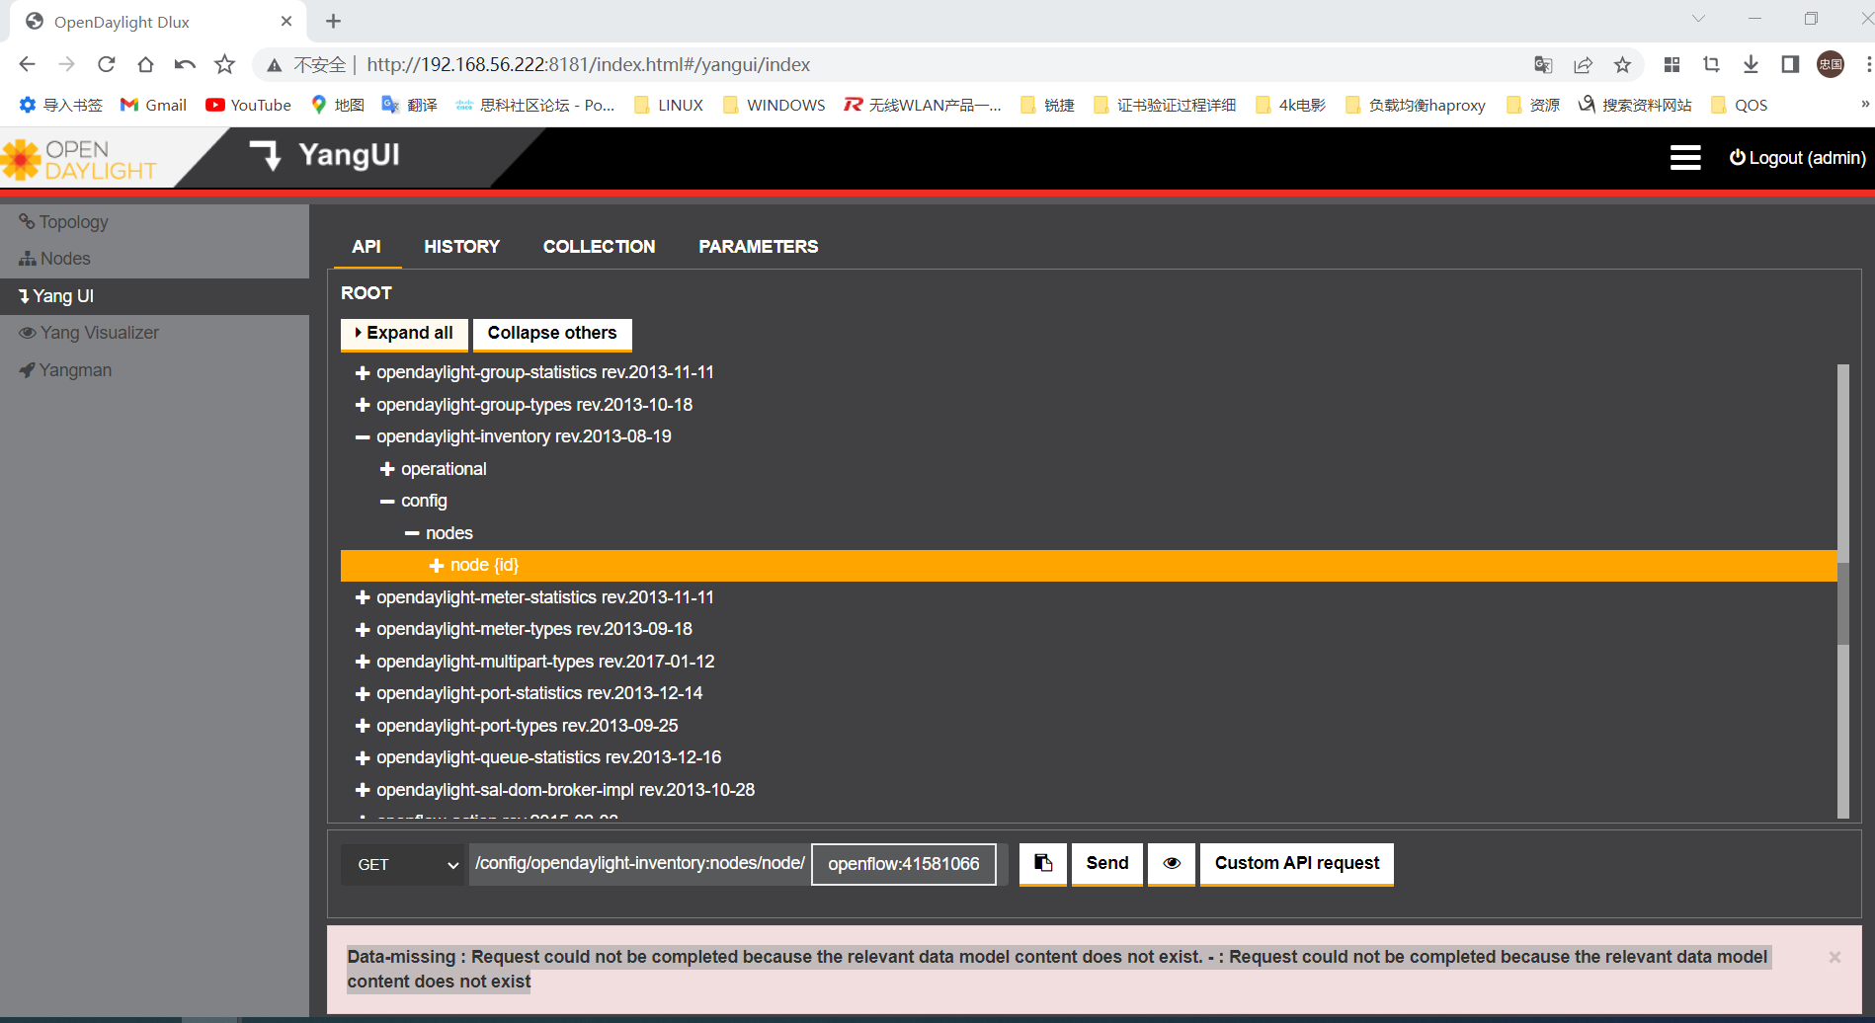Collapse opendaylight-inventory module
Viewport: 1875px width, 1023px height.
pyautogui.click(x=363, y=437)
